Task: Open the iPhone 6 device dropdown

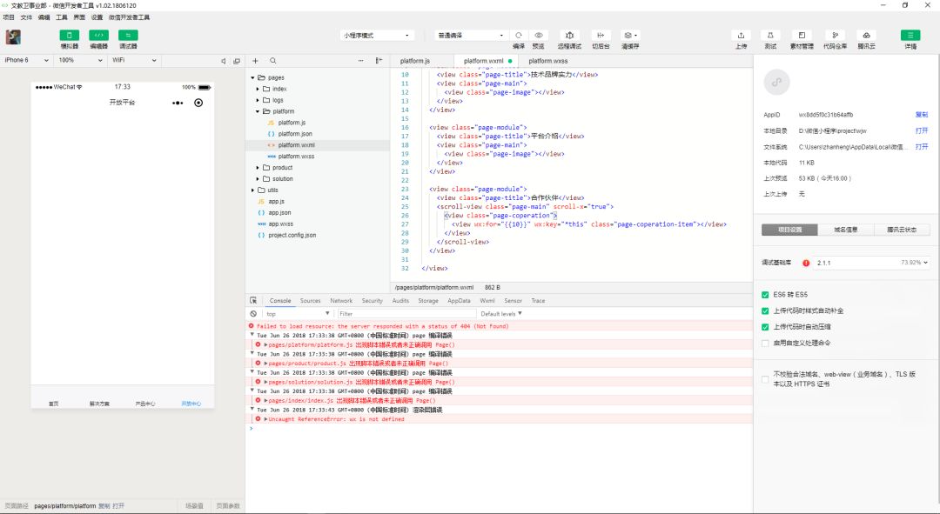Action: tap(26, 60)
